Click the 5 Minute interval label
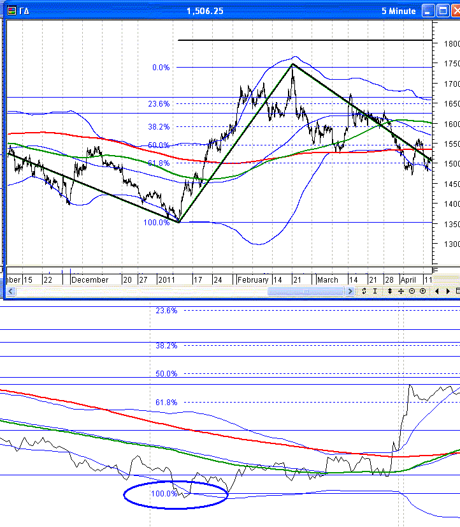 tap(398, 11)
